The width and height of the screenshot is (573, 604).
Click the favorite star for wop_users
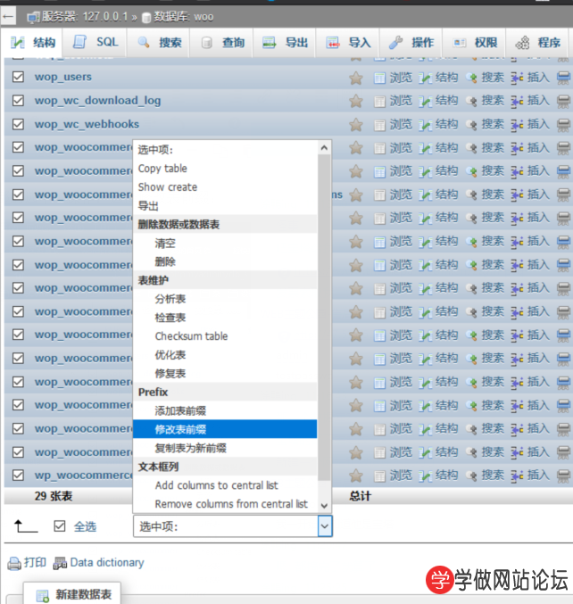pos(356,78)
